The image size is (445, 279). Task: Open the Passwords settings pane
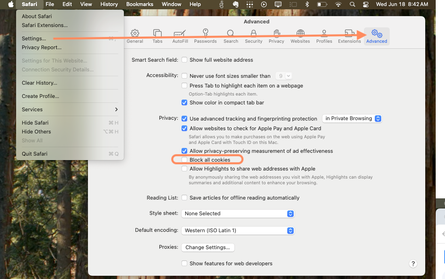pyautogui.click(x=205, y=36)
